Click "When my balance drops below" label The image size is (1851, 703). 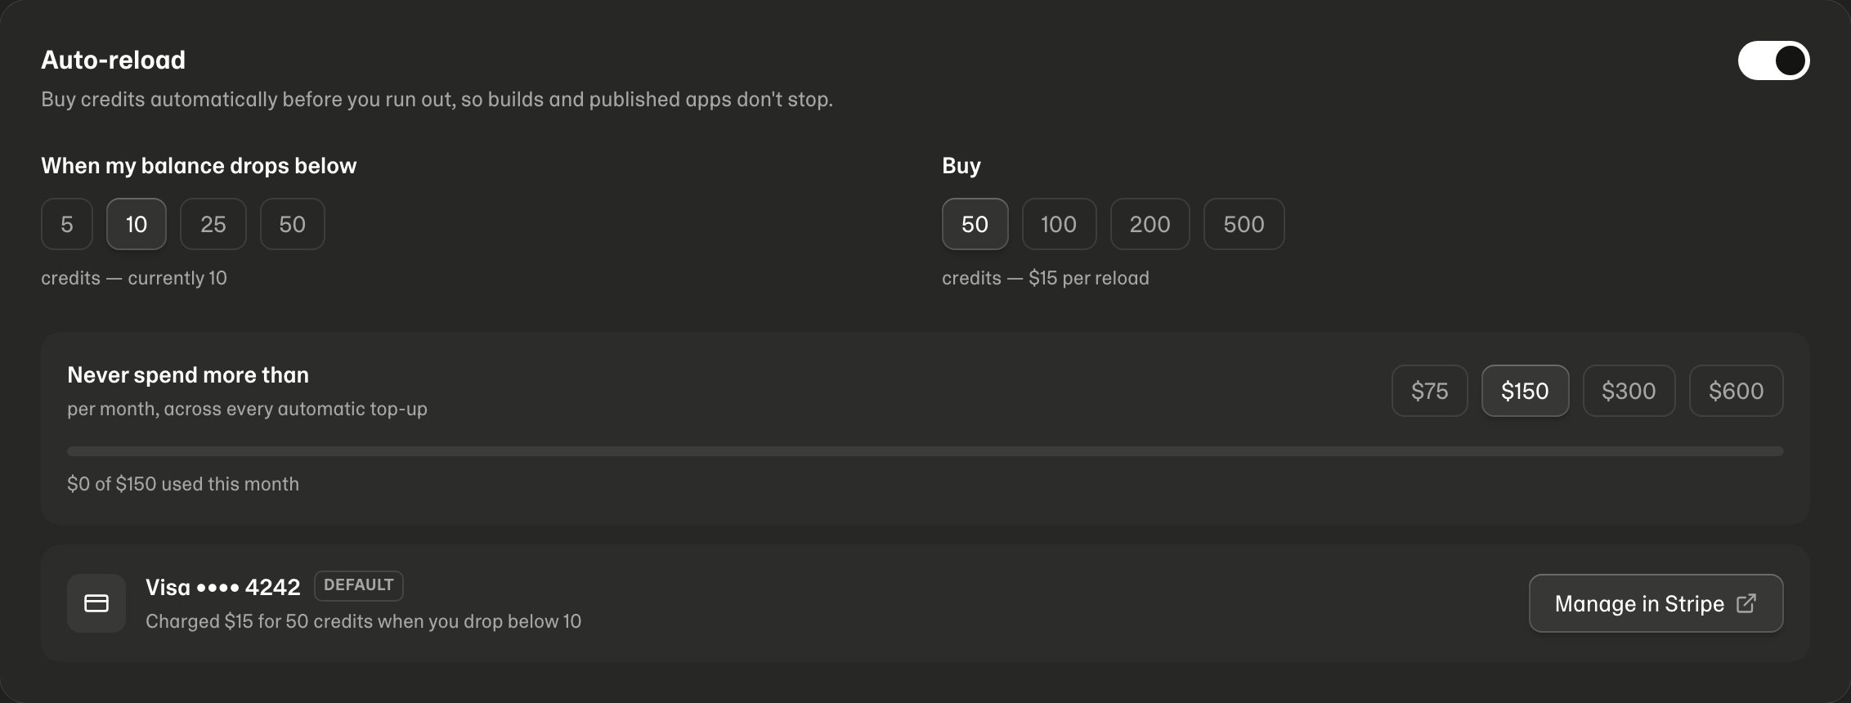(199, 166)
